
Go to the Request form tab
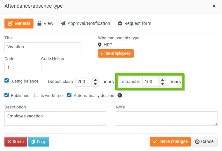pos(134,23)
